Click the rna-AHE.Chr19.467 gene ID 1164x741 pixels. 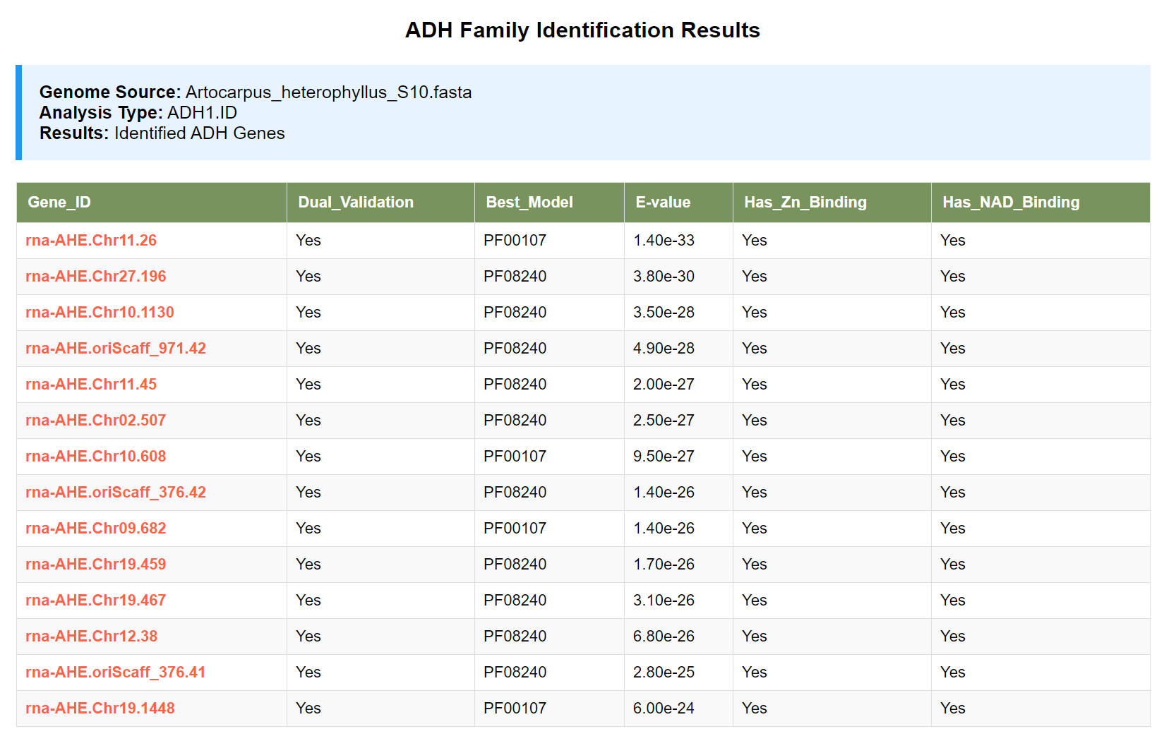tap(96, 601)
